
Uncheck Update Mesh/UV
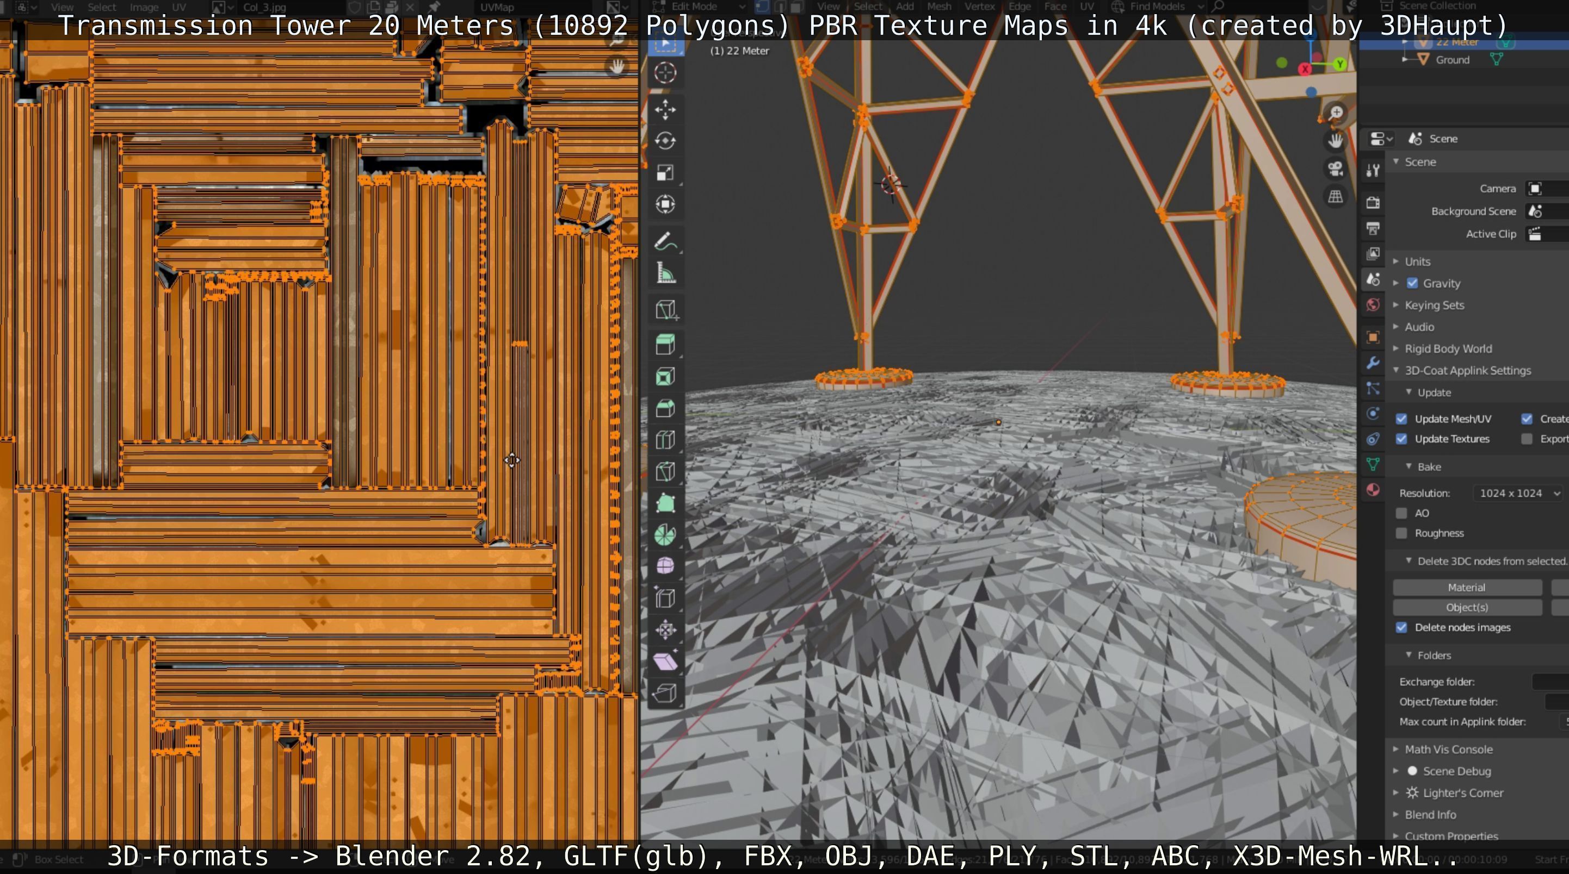[1401, 419]
